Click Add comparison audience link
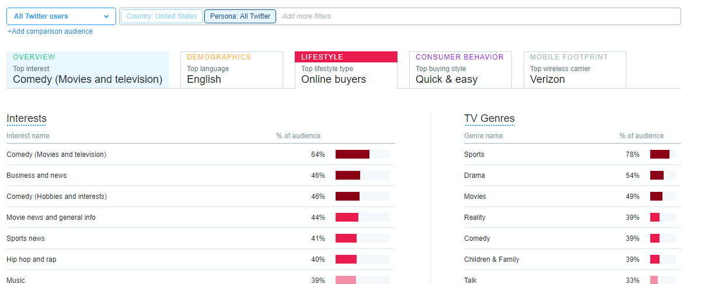701x284 pixels. coord(50,31)
